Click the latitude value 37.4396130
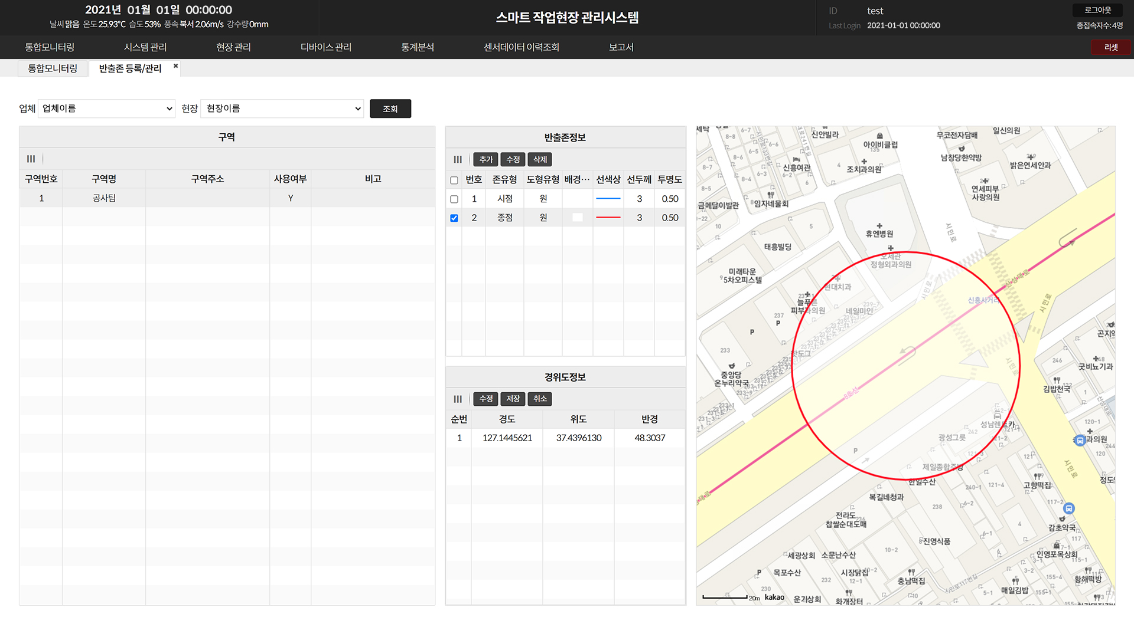The image size is (1134, 637). [x=579, y=438]
